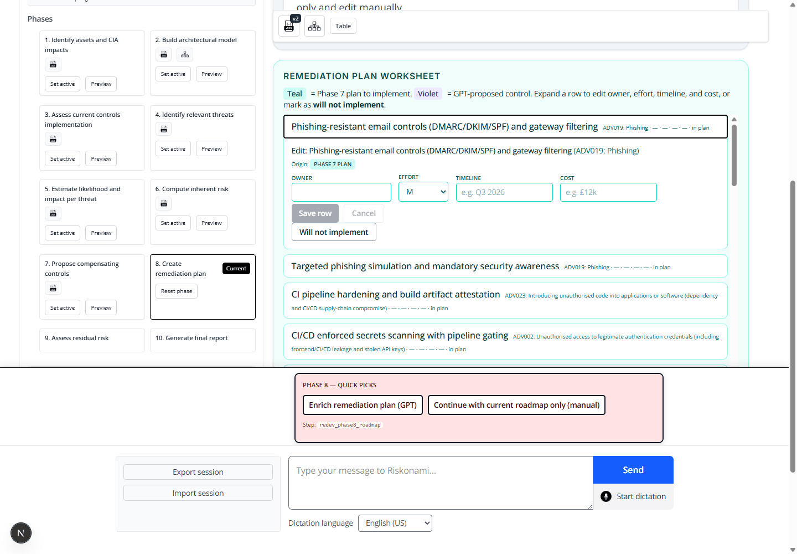Click the Riskonami message text box
Screen dimensions: 797x554
click(441, 483)
